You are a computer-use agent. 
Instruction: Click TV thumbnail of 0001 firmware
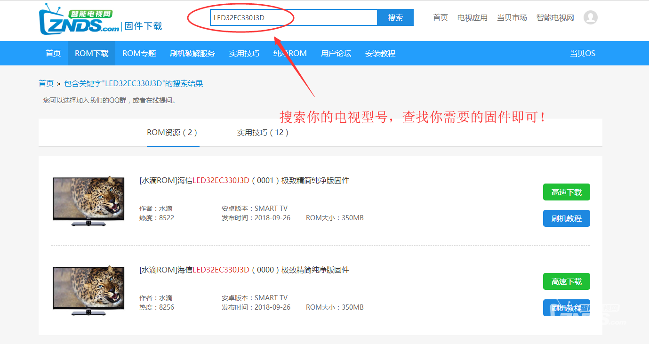pyautogui.click(x=88, y=201)
